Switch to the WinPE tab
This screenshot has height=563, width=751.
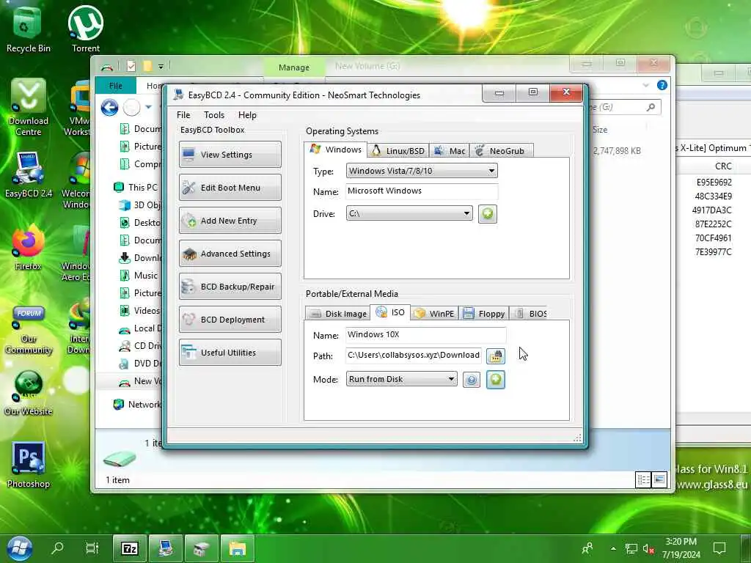click(x=434, y=314)
